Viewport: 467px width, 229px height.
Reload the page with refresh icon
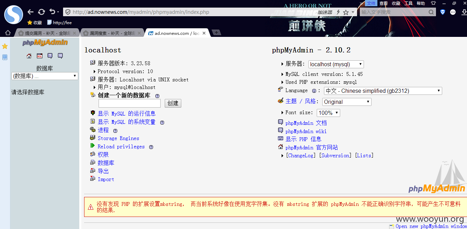tap(41, 12)
